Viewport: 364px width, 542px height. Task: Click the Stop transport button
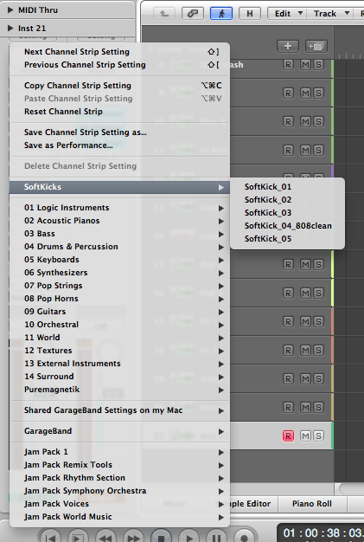pyautogui.click(x=161, y=538)
